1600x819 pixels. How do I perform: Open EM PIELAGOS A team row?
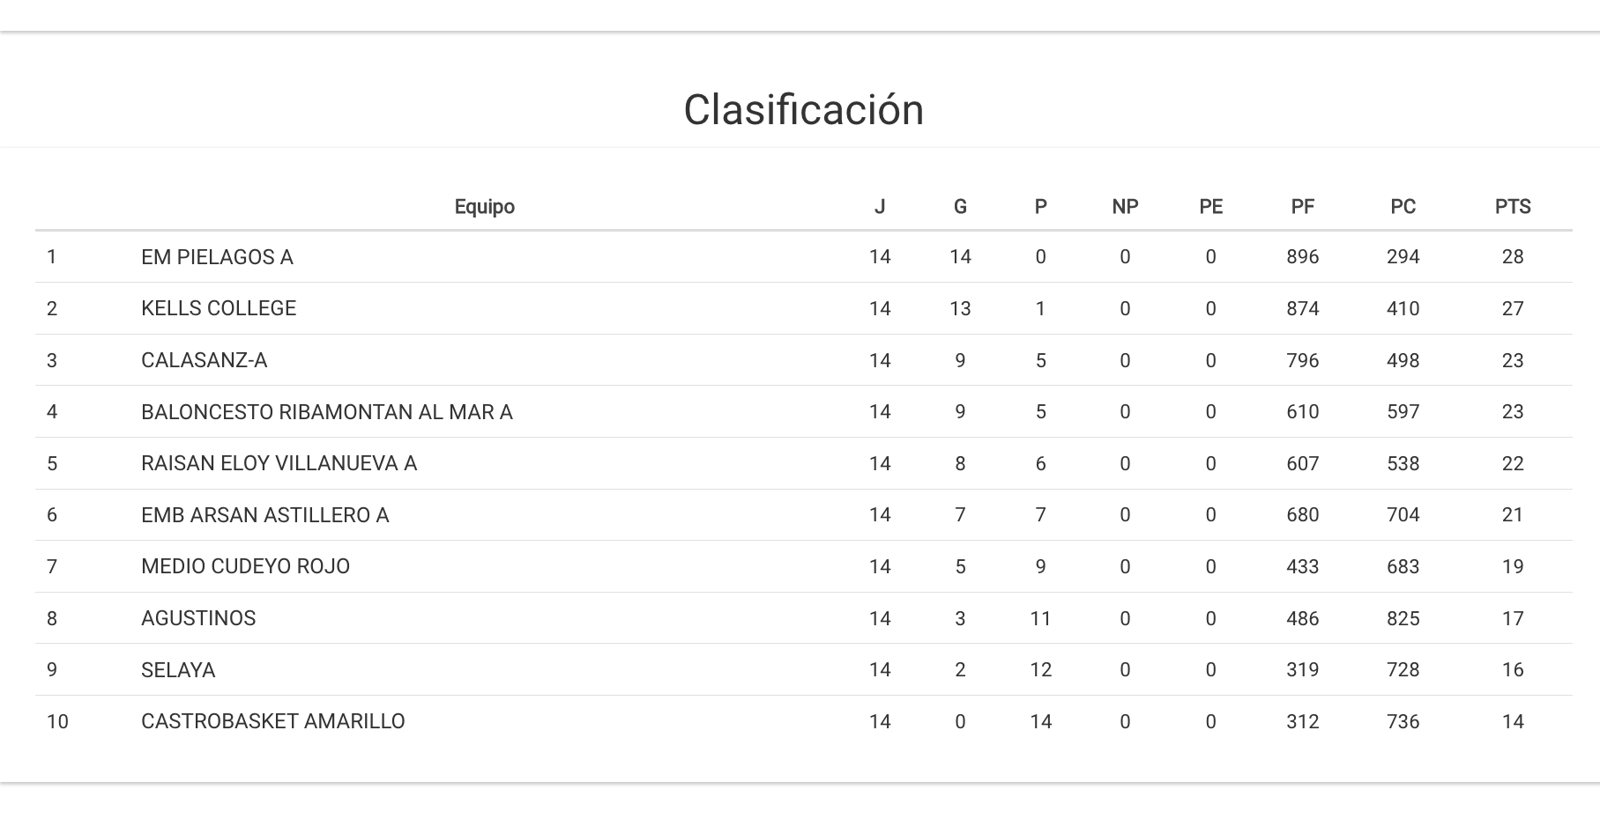[217, 257]
